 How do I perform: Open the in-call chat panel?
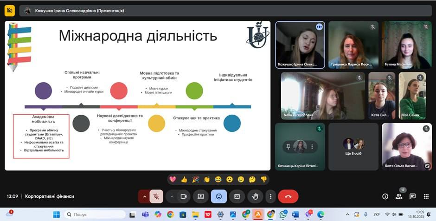412,196
